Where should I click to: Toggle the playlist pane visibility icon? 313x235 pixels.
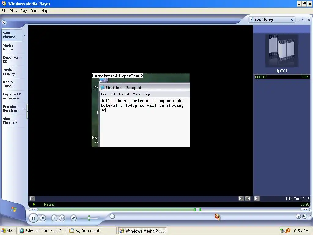[x=257, y=198]
